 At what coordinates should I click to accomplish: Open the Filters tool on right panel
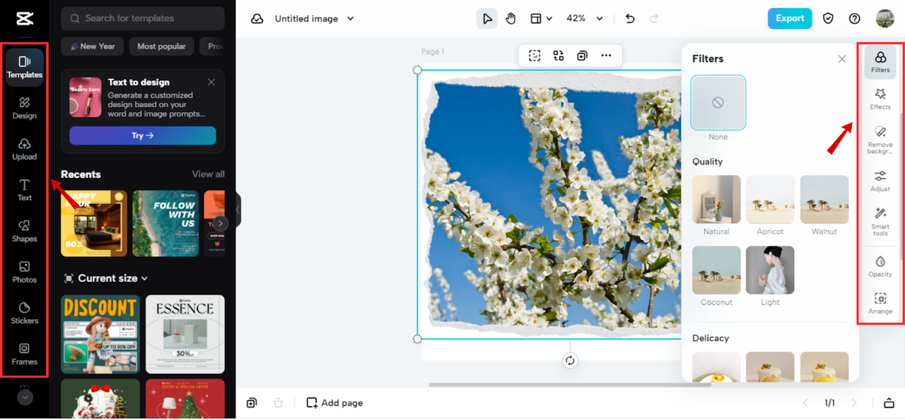tap(880, 62)
